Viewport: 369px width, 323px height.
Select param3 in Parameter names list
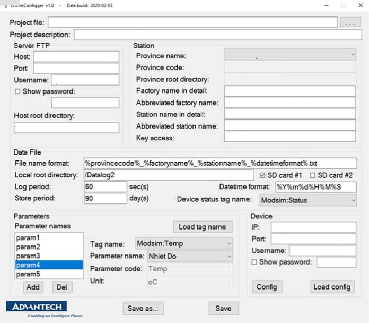49,256
